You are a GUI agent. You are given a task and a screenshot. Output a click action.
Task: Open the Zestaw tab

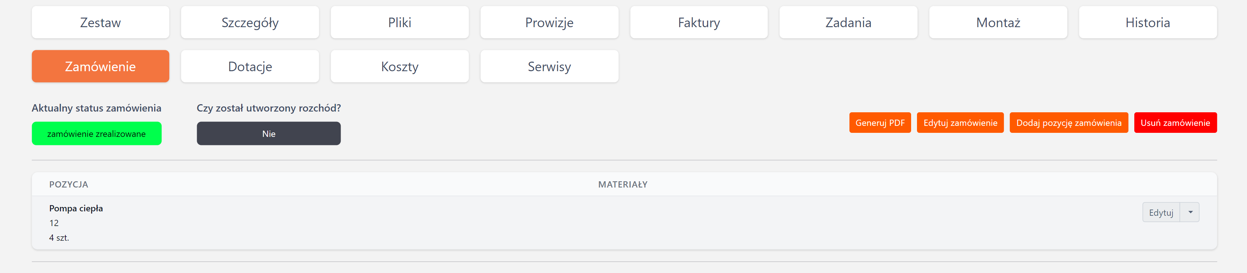100,23
